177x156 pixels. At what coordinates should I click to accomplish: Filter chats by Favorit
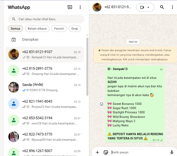point(59,29)
